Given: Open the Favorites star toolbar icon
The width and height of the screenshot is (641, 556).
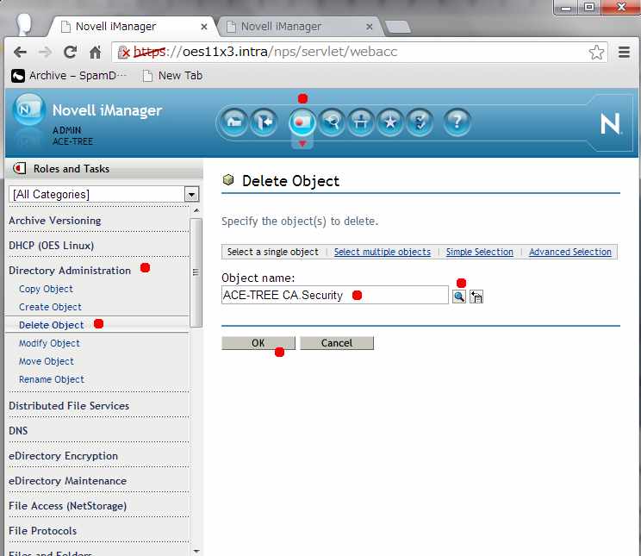Looking at the screenshot, I should click(390, 122).
